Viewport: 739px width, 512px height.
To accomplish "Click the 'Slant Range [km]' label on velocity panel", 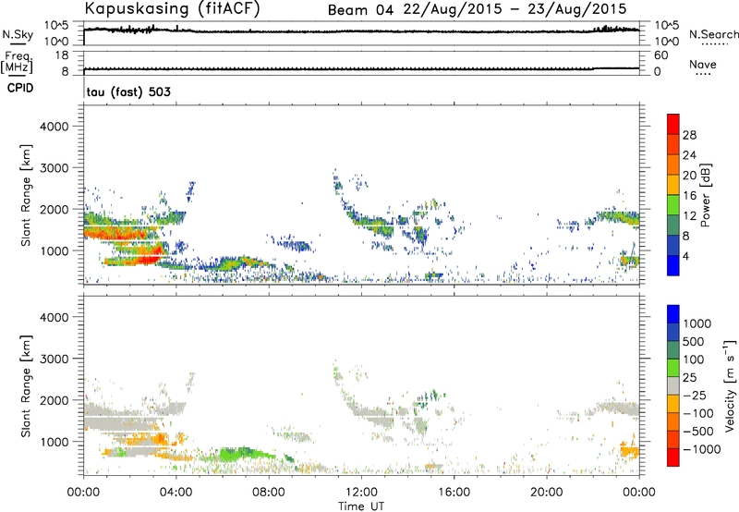I will click(x=26, y=386).
